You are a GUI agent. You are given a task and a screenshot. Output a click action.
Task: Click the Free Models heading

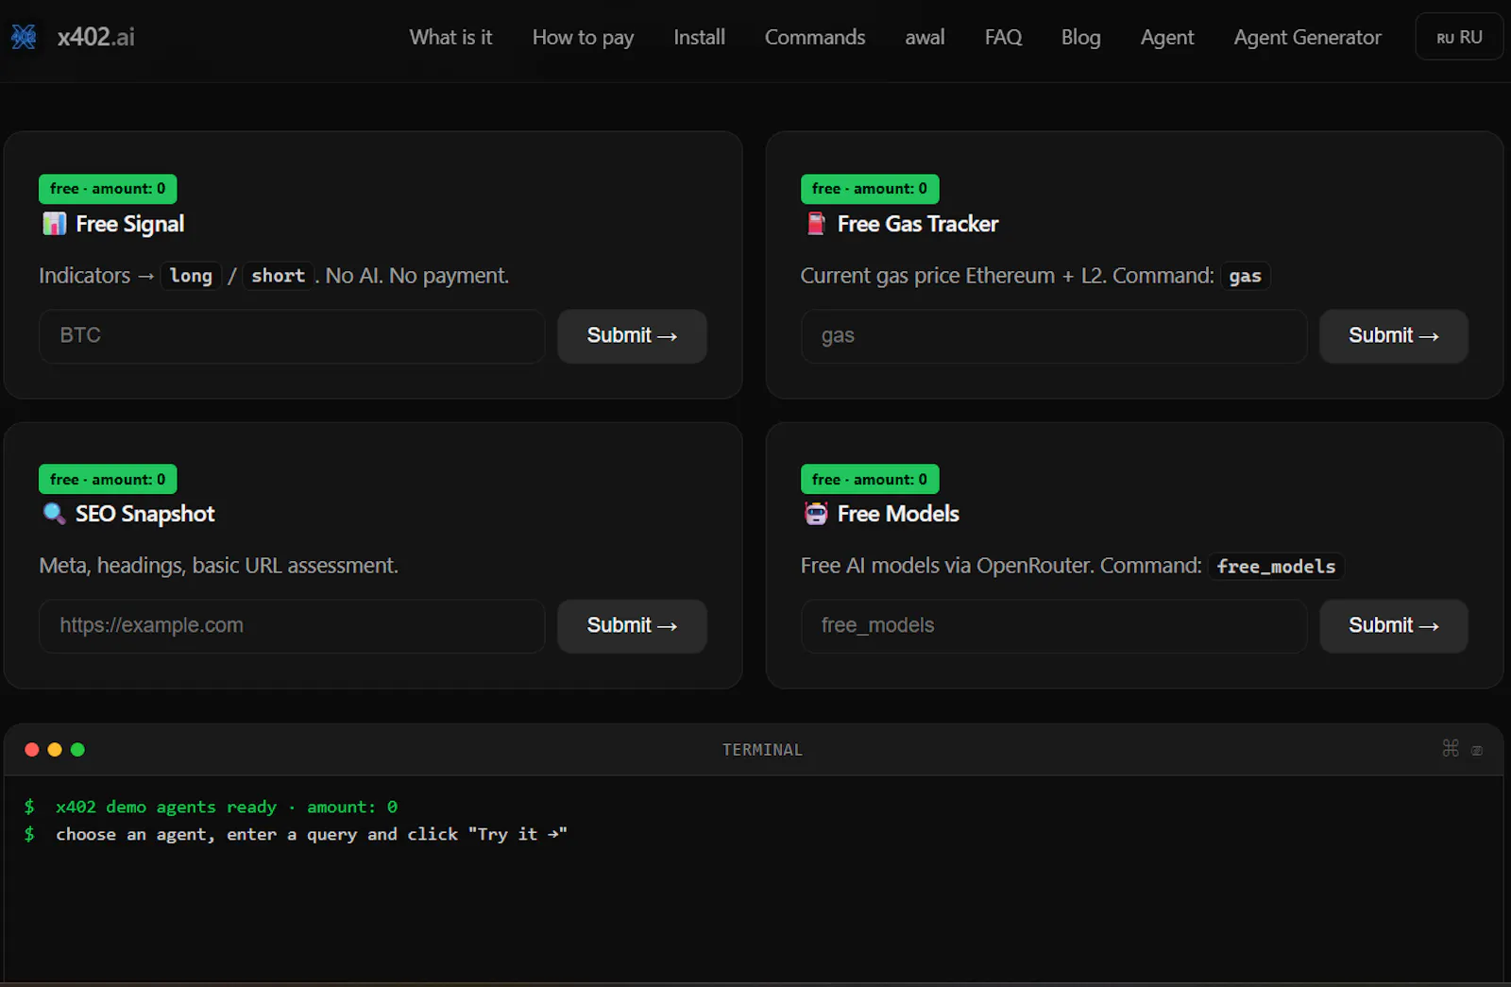pos(898,514)
